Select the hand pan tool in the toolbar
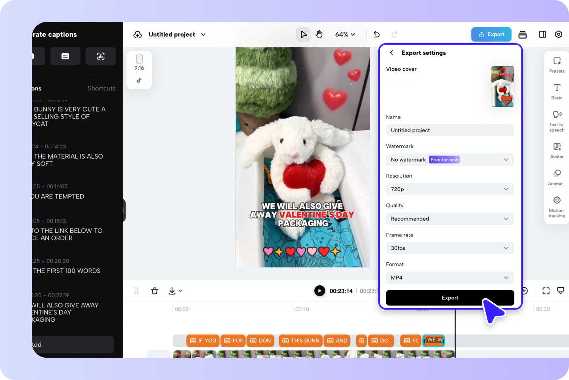This screenshot has width=569, height=380. (x=319, y=34)
